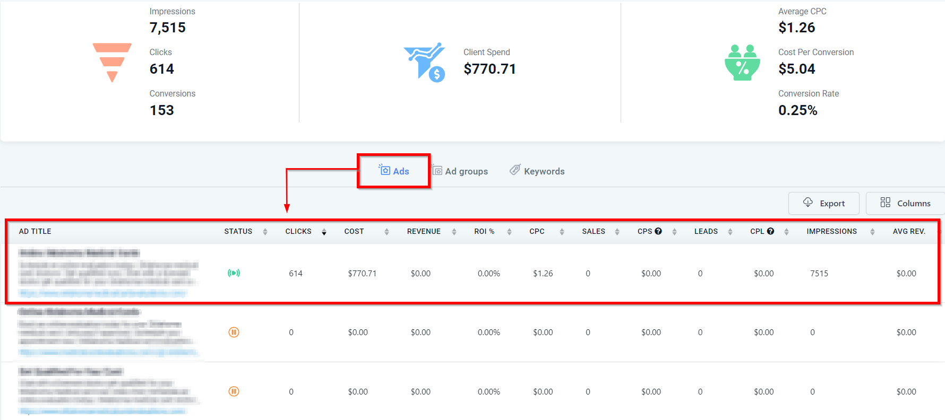Sort by Revenue column arrows

pos(454,232)
